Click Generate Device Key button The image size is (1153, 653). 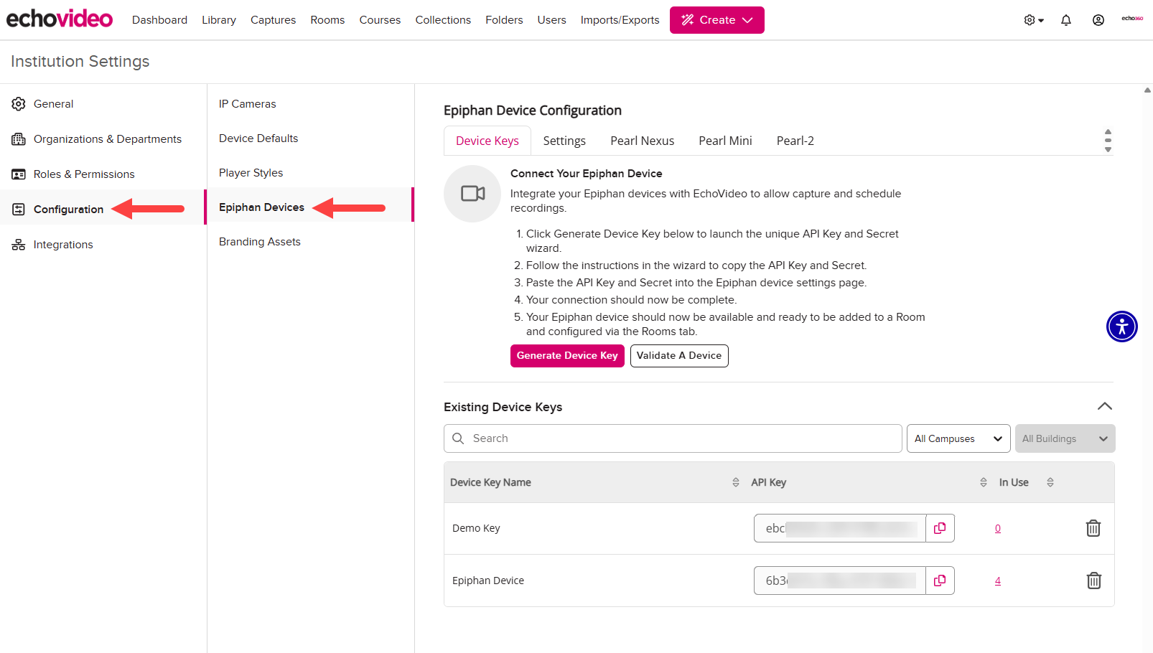coord(567,356)
